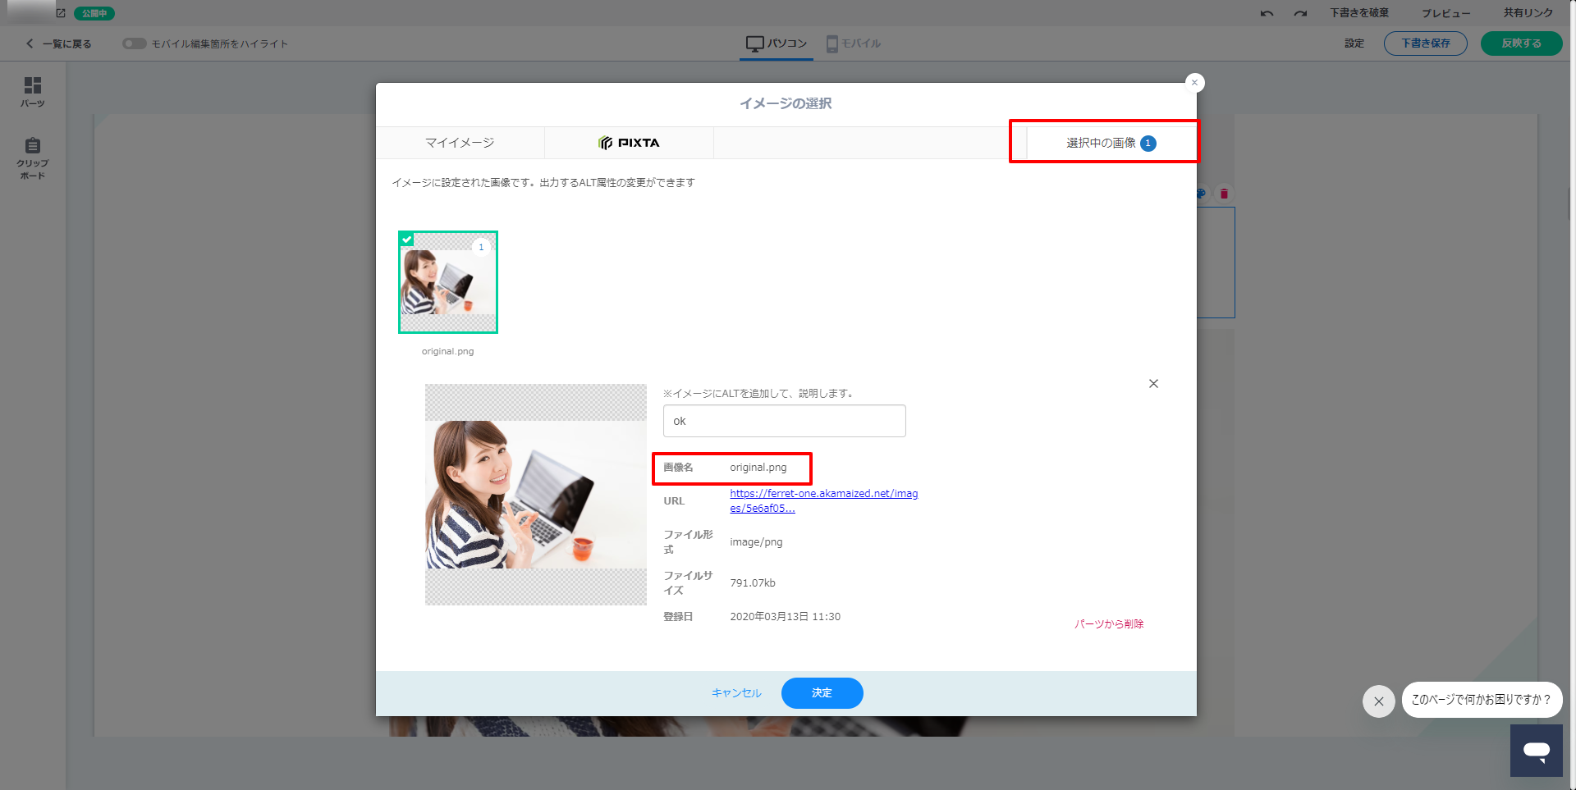The width and height of the screenshot is (1576, 790).
Task: Select the 選択中の画像 tab
Action: [x=1111, y=143]
